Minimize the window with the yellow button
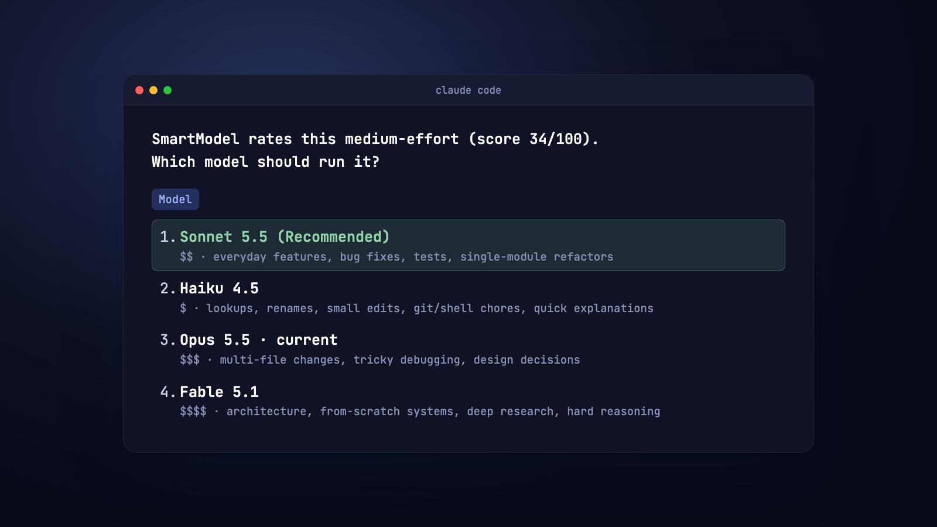The height and width of the screenshot is (527, 937). [153, 90]
